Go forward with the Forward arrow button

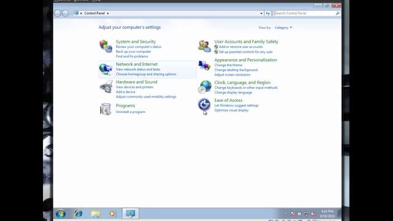pos(65,14)
